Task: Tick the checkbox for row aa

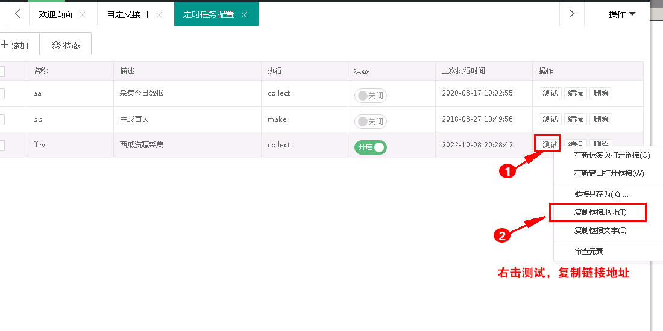Action: point(1,94)
